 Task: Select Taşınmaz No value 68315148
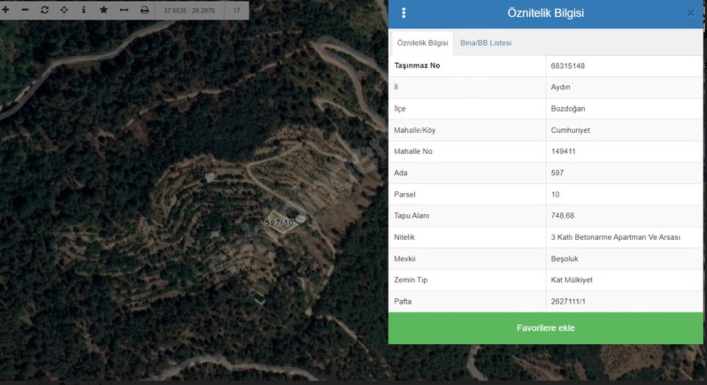click(x=568, y=66)
